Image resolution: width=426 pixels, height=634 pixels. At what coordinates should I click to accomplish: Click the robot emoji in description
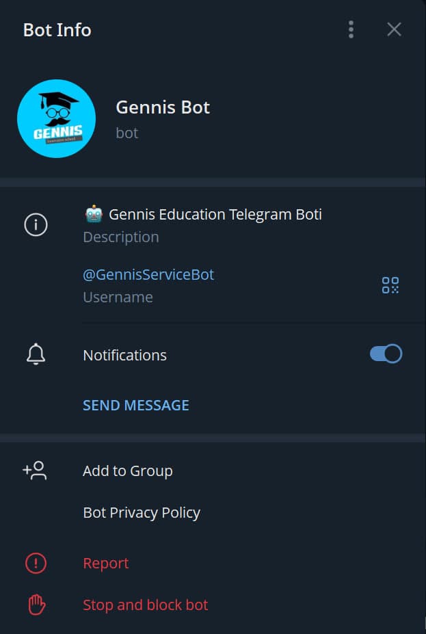(x=94, y=214)
